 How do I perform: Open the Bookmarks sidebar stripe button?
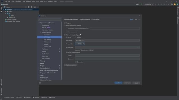[1, 91]
